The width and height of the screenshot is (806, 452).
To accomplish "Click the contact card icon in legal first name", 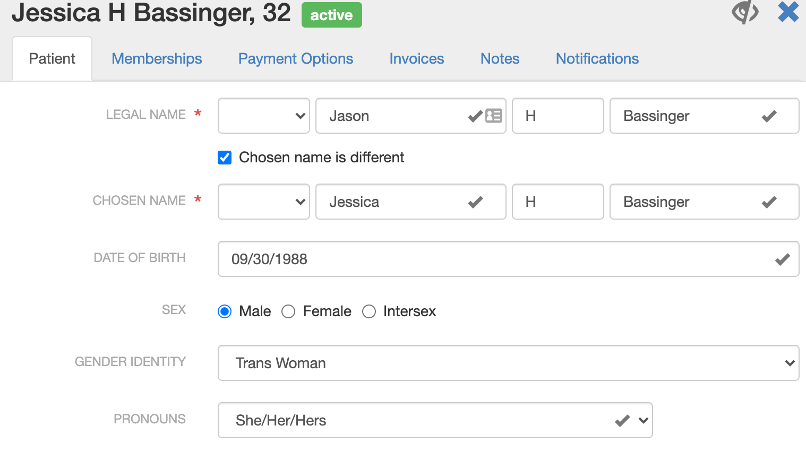I will click(x=494, y=116).
